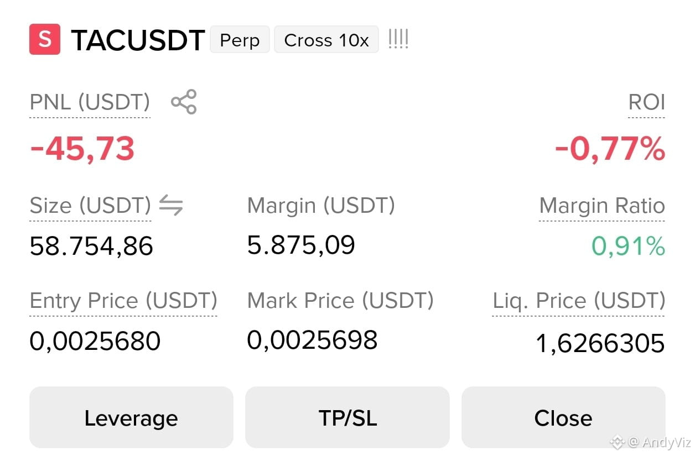Click the red S short-position badge
This screenshot has width=695, height=456.
pos(45,40)
